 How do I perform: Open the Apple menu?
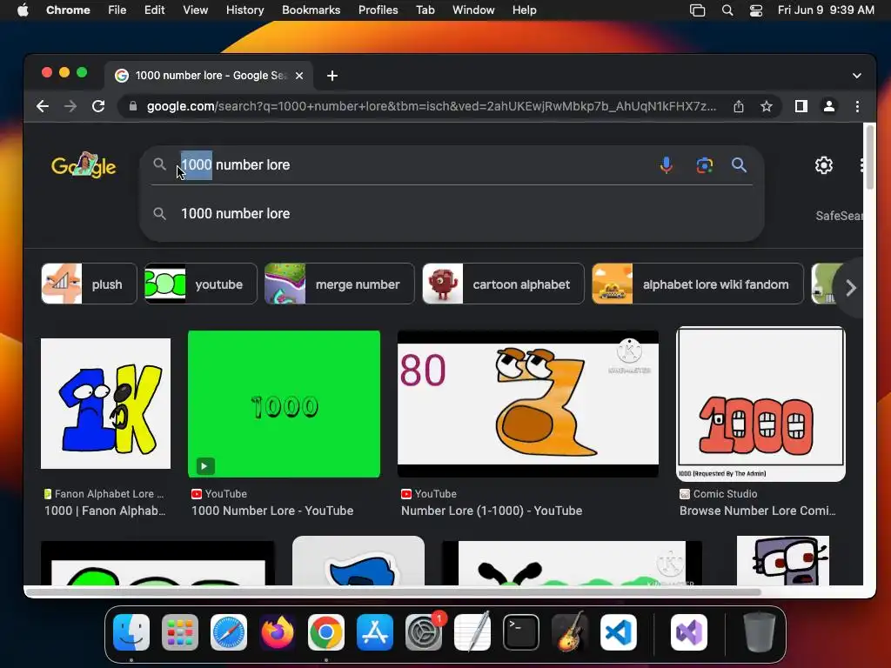23,10
